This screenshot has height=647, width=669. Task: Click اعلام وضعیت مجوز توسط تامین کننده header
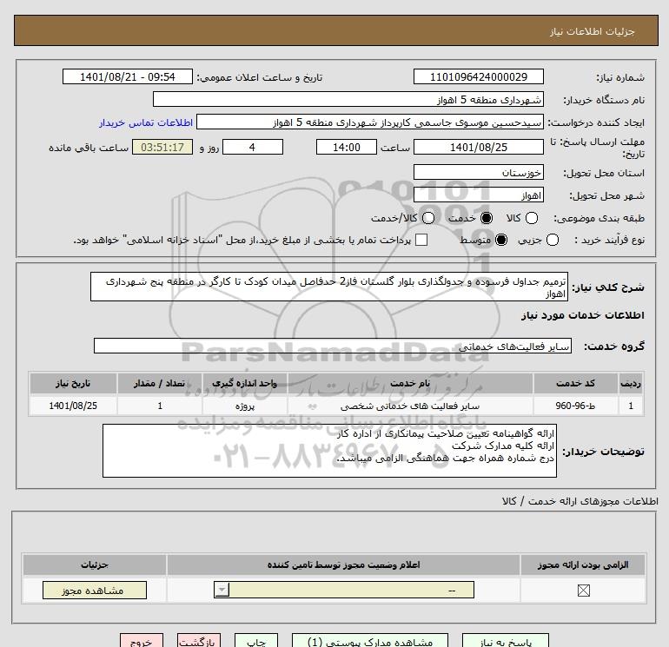coord(343,564)
